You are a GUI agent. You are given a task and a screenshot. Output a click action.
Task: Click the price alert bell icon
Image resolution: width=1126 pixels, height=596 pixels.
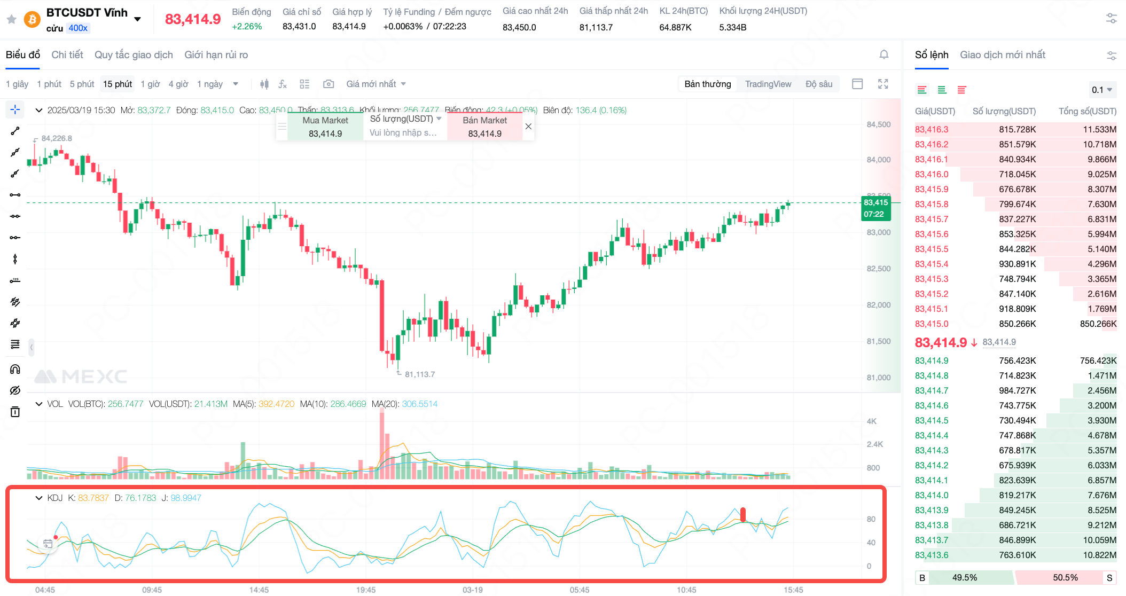pyautogui.click(x=884, y=54)
